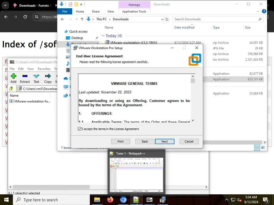Open File tab in File Explorer

[65, 11]
